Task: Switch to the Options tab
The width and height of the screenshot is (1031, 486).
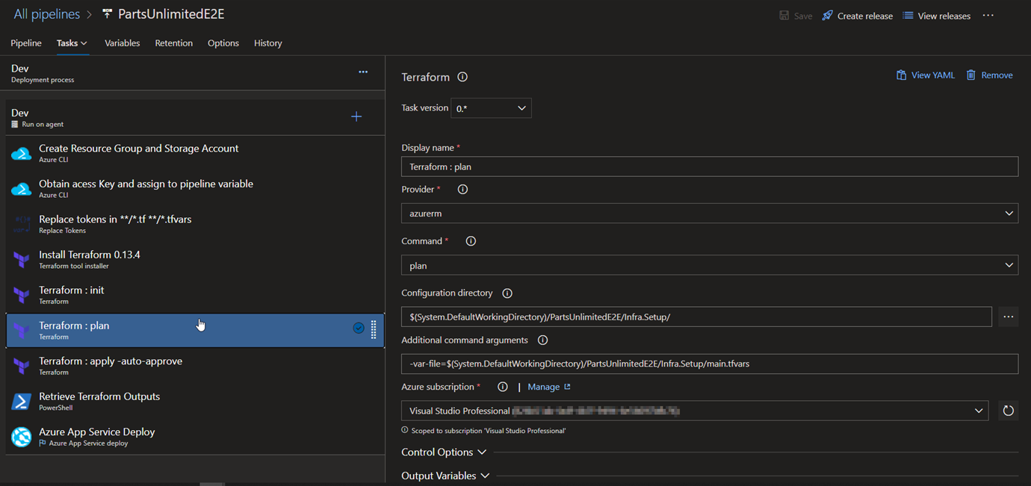Action: point(223,43)
